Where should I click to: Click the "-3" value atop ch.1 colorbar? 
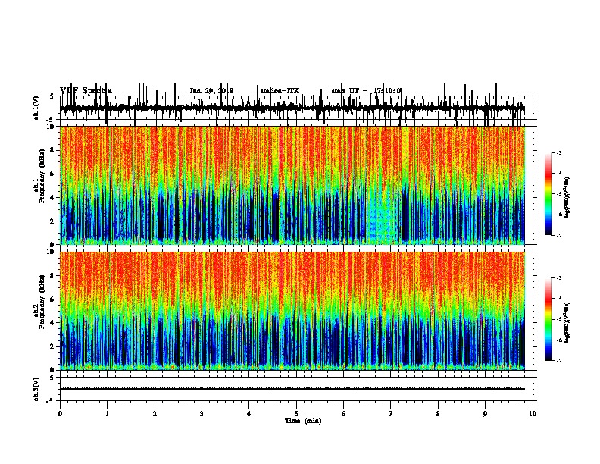(x=558, y=153)
